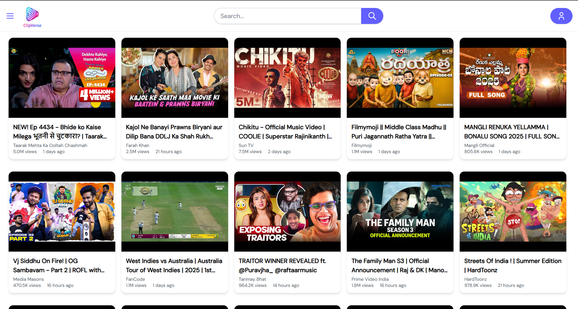The height and width of the screenshot is (309, 578).
Task: Click '805.6K views' under Mangli video
Action: coord(478,152)
